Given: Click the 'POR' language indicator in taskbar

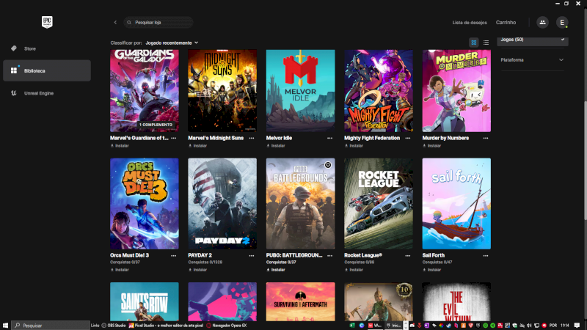Looking at the screenshot, I should click(x=553, y=326).
